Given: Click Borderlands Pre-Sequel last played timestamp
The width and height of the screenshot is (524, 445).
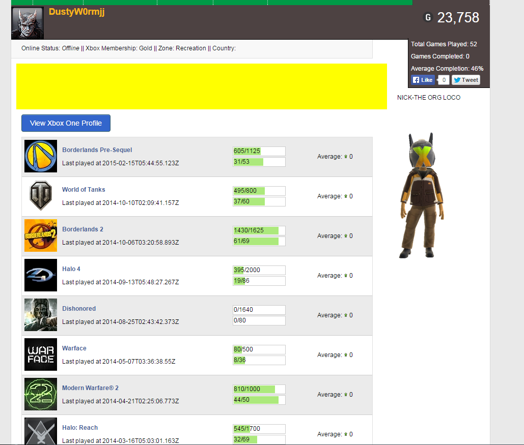Looking at the screenshot, I should point(121,163).
